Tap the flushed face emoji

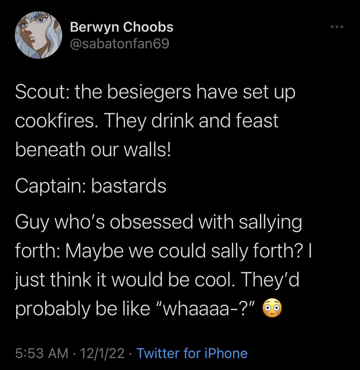[x=272, y=308]
